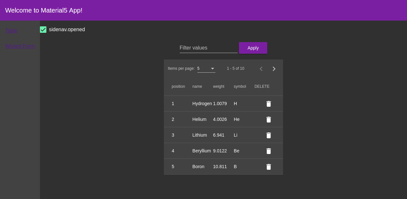
Task: Click the 1 - 5 of 10 range label
Action: 236,68
